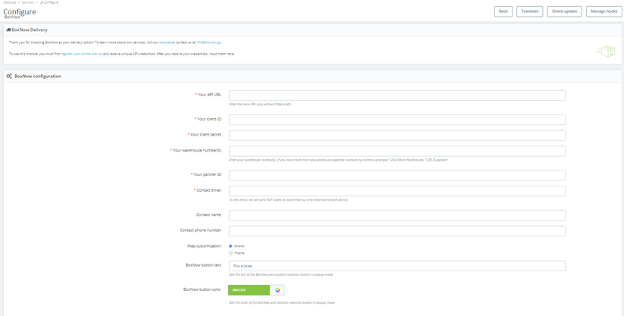Open Manage hooks
This screenshot has width=624, height=316.
click(x=604, y=11)
